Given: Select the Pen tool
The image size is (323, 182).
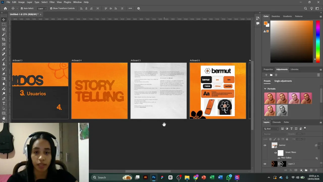Looking at the screenshot, I should coord(4,98).
